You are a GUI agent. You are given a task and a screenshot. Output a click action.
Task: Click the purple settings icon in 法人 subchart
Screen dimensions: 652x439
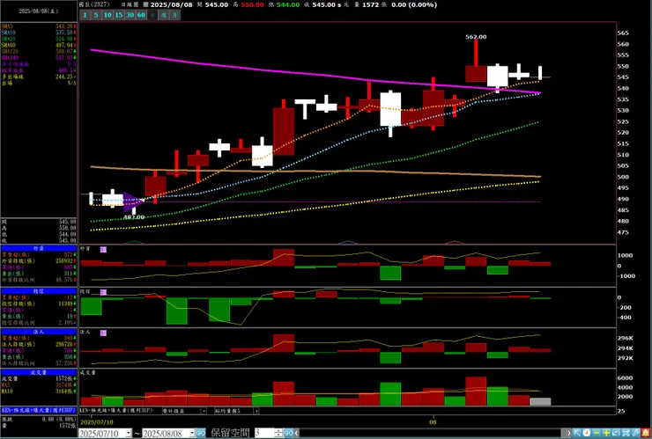(x=103, y=333)
